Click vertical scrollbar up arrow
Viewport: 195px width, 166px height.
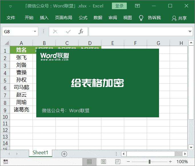coord(191,43)
